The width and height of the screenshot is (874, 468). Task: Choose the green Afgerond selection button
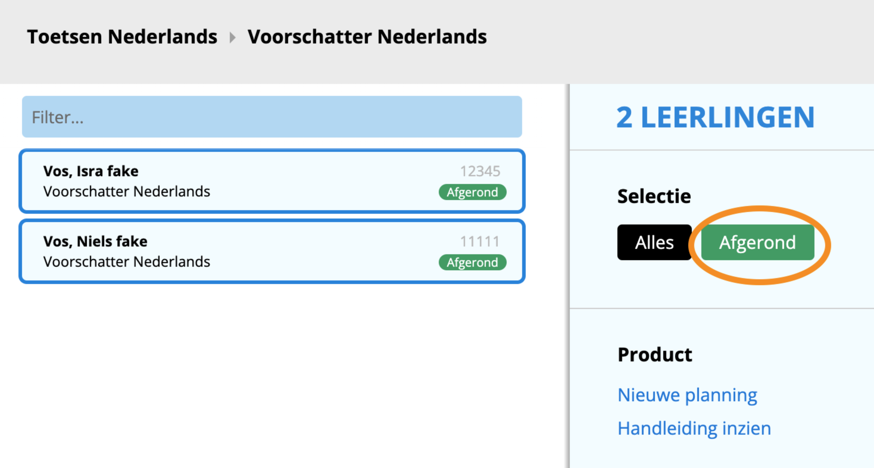click(x=757, y=242)
